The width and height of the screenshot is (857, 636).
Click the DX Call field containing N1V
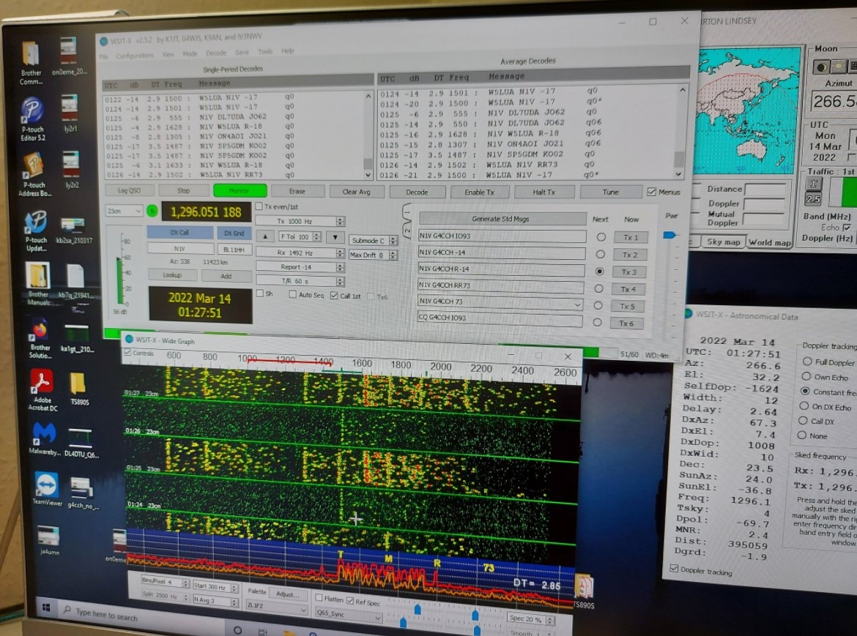(x=180, y=248)
